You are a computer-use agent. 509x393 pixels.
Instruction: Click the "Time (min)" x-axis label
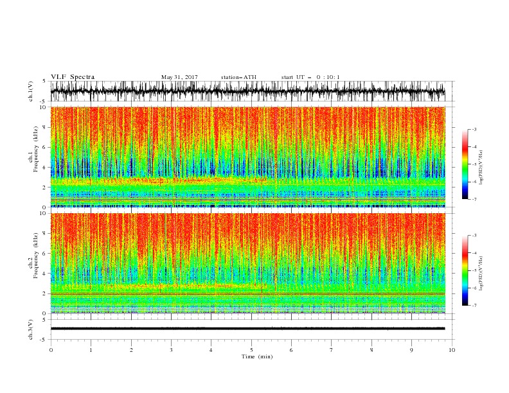(x=257, y=356)
